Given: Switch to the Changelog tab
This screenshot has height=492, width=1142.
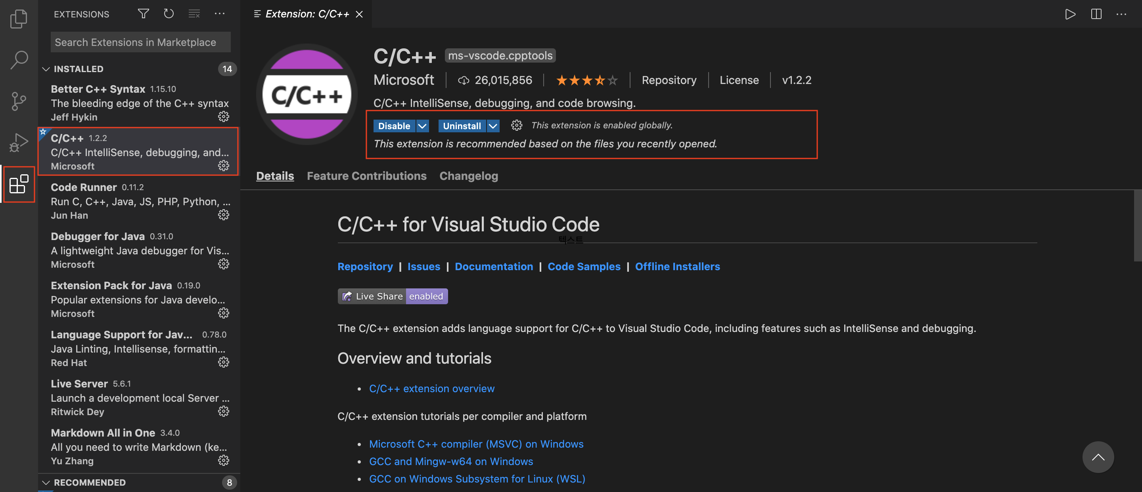Looking at the screenshot, I should point(469,176).
